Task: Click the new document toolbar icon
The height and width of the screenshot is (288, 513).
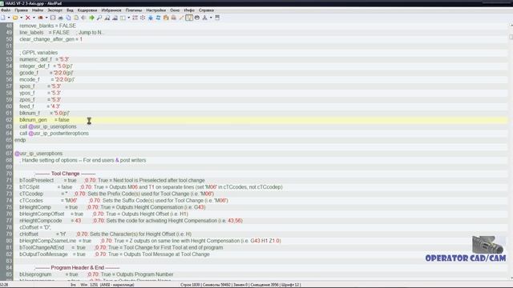Action: [x=3, y=18]
